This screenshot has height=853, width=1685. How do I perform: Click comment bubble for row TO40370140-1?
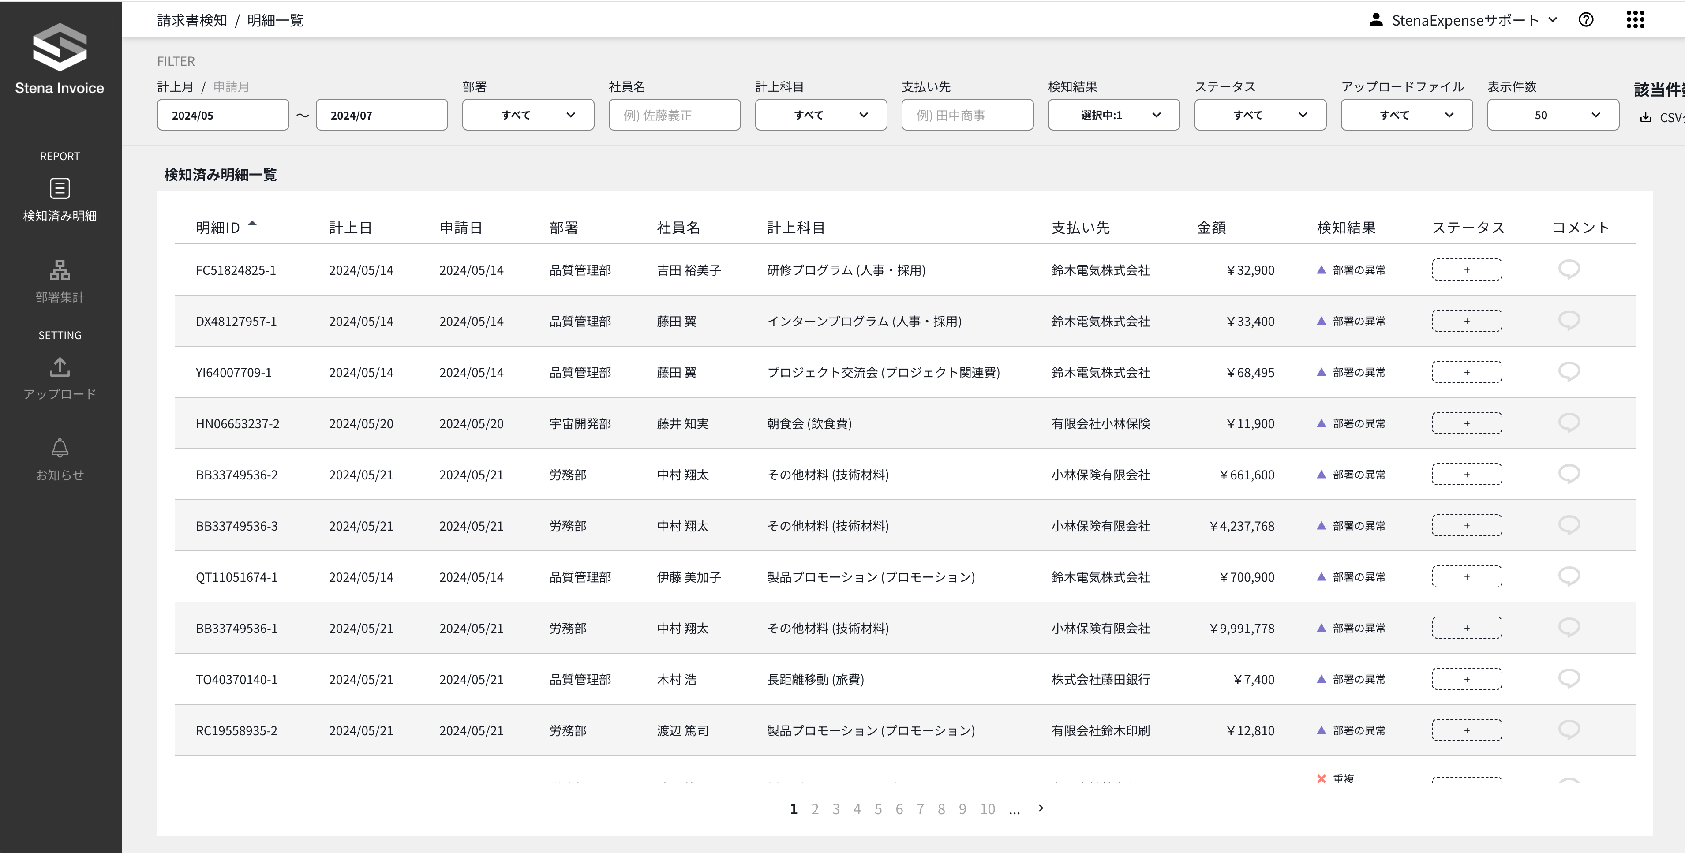pos(1569,678)
